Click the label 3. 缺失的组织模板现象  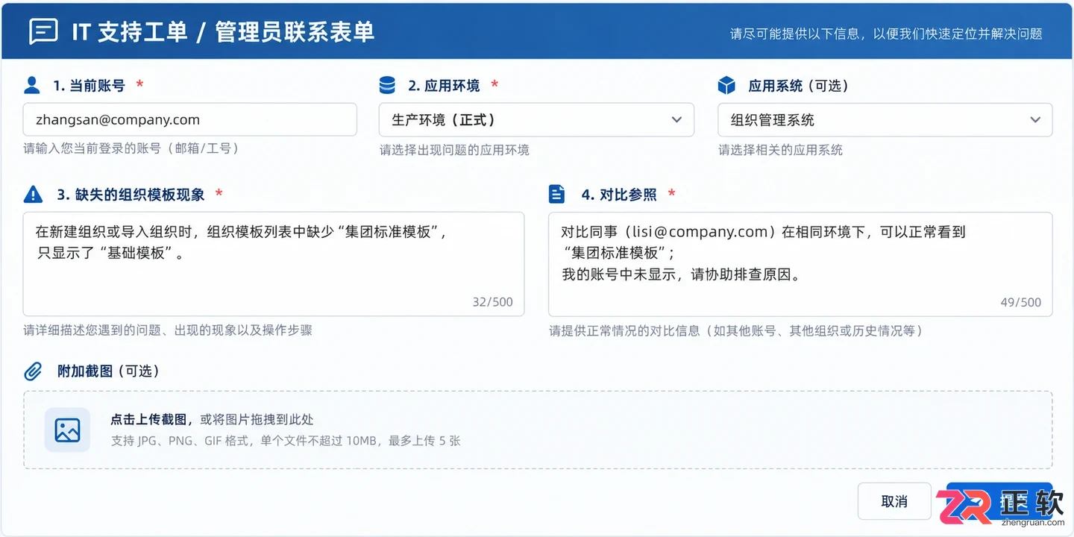pyautogui.click(x=131, y=195)
